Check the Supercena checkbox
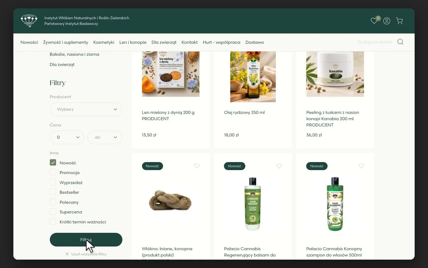This screenshot has height=268, width=428. point(53,212)
